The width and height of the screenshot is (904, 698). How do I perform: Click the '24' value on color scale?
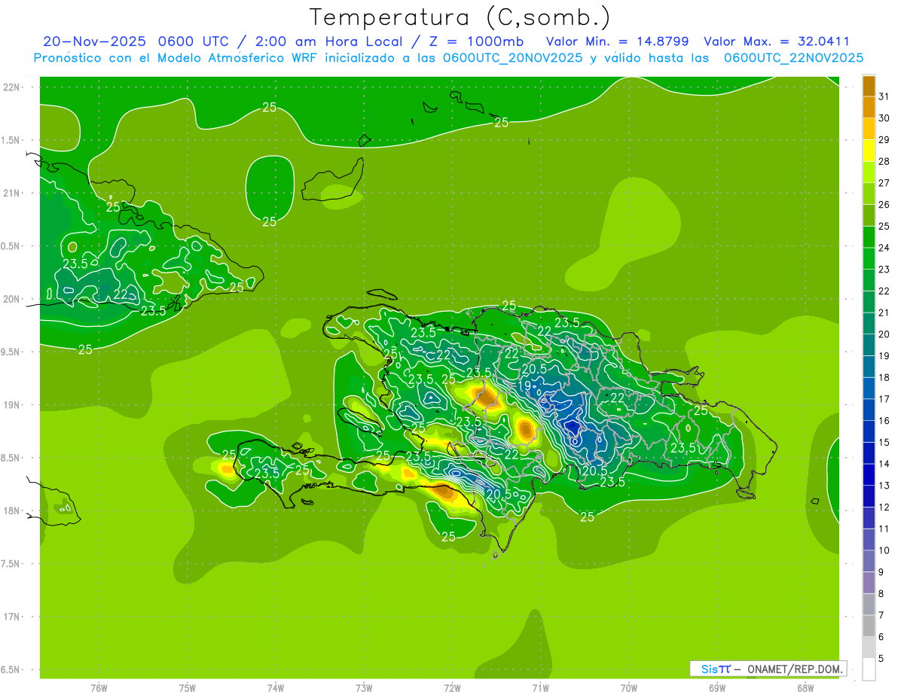884,247
